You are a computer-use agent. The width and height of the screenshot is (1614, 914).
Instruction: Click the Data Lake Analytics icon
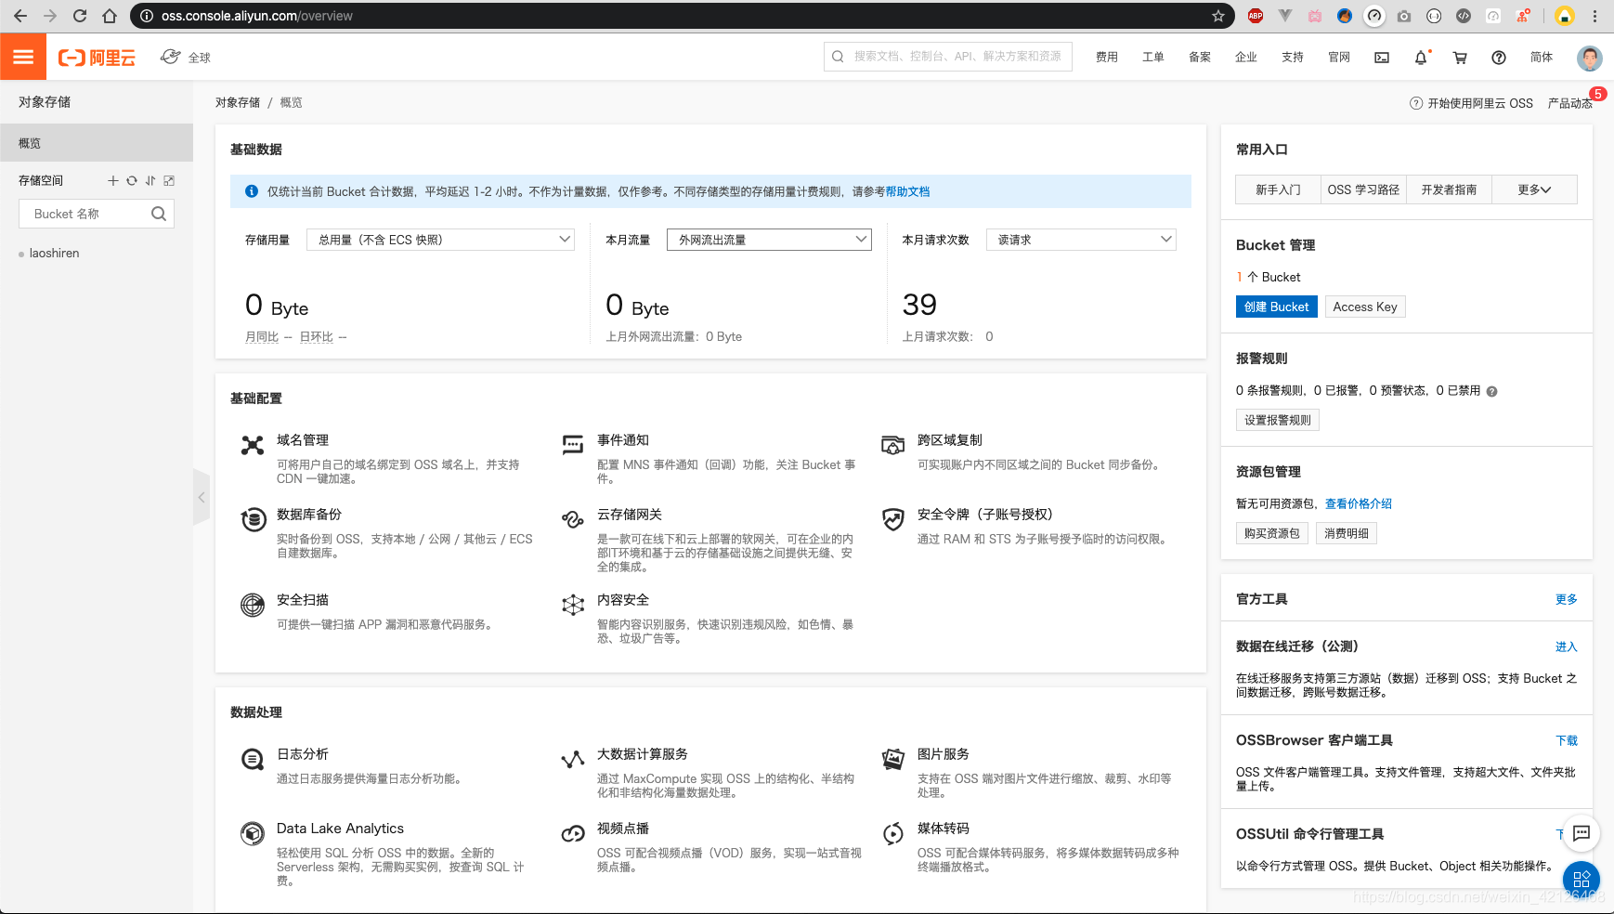253,833
